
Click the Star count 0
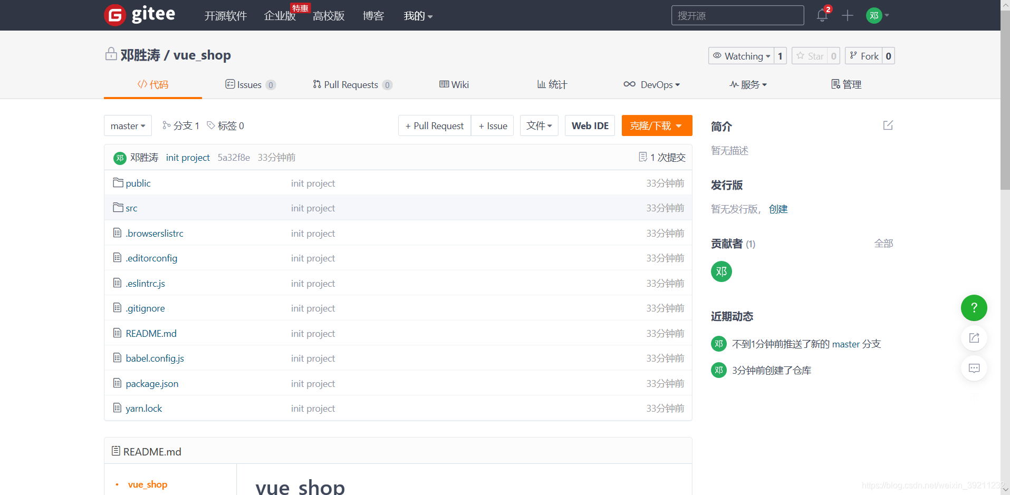click(833, 56)
